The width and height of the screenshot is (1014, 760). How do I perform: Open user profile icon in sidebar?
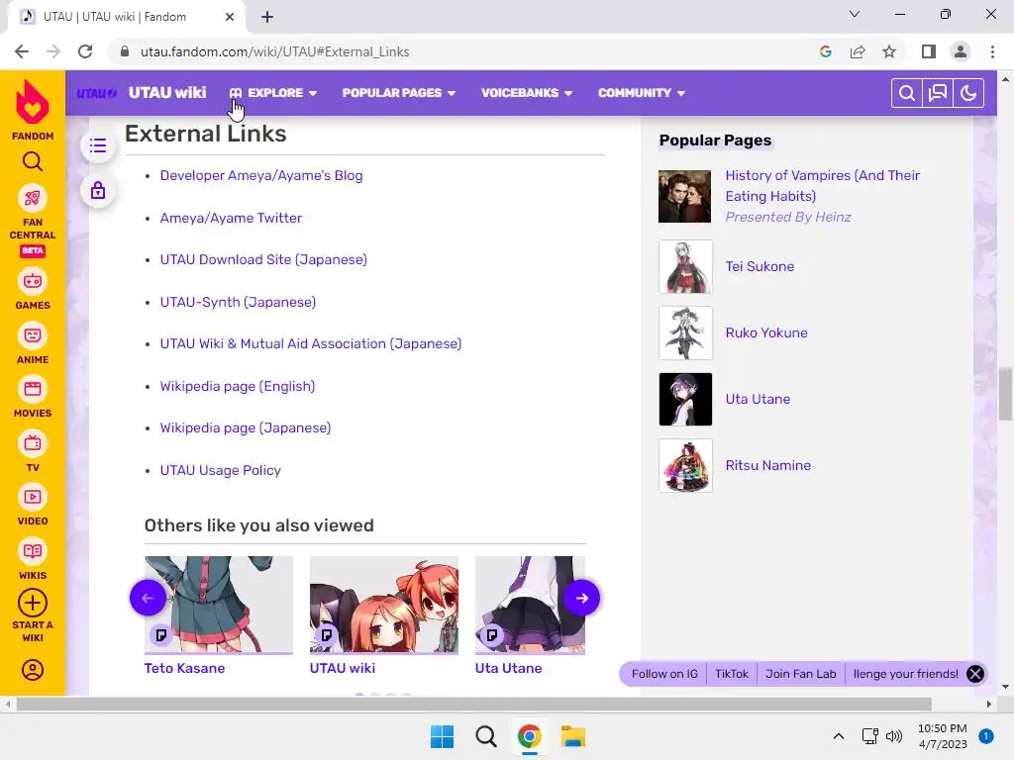pyautogui.click(x=33, y=670)
